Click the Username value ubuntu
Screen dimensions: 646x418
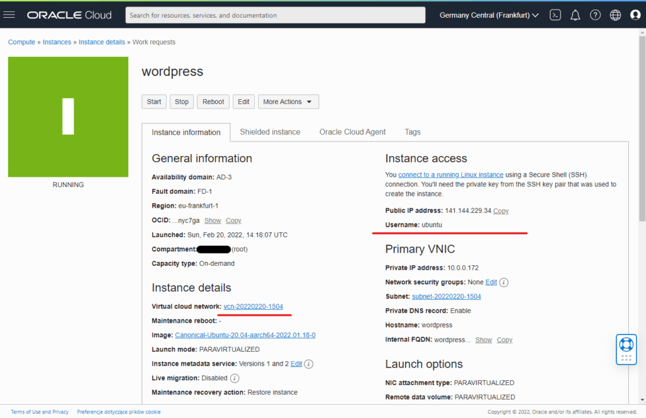pos(432,225)
